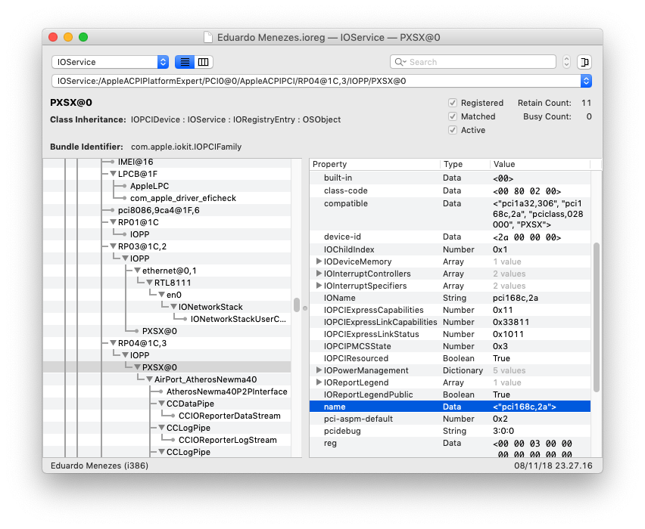The width and height of the screenshot is (645, 529).
Task: Toggle the inspector sidebar button
Action: point(584,62)
